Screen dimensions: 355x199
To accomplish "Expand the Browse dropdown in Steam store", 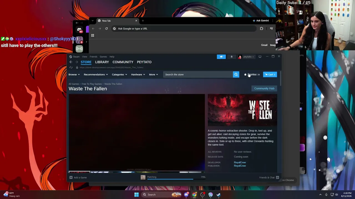I will (74, 75).
